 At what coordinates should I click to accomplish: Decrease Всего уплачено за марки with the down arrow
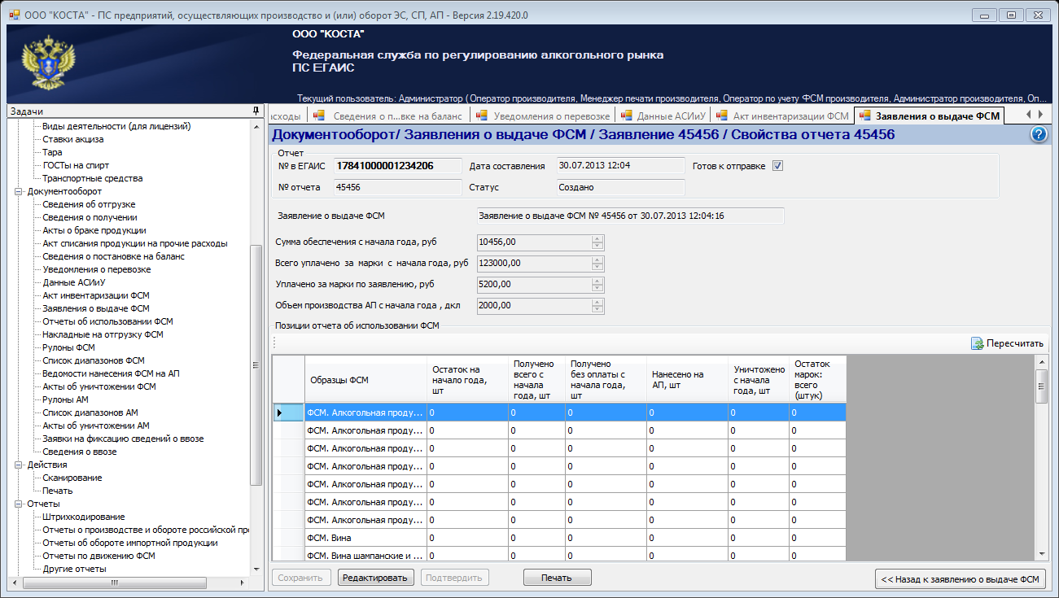coord(597,267)
